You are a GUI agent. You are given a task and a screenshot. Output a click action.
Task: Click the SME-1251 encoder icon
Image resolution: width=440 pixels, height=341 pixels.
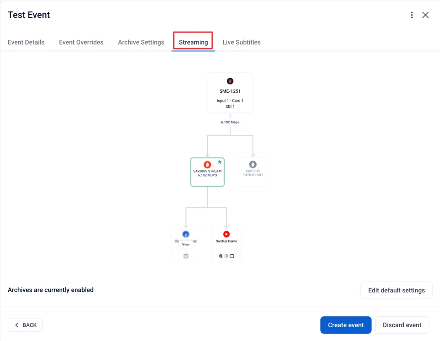coord(230,81)
